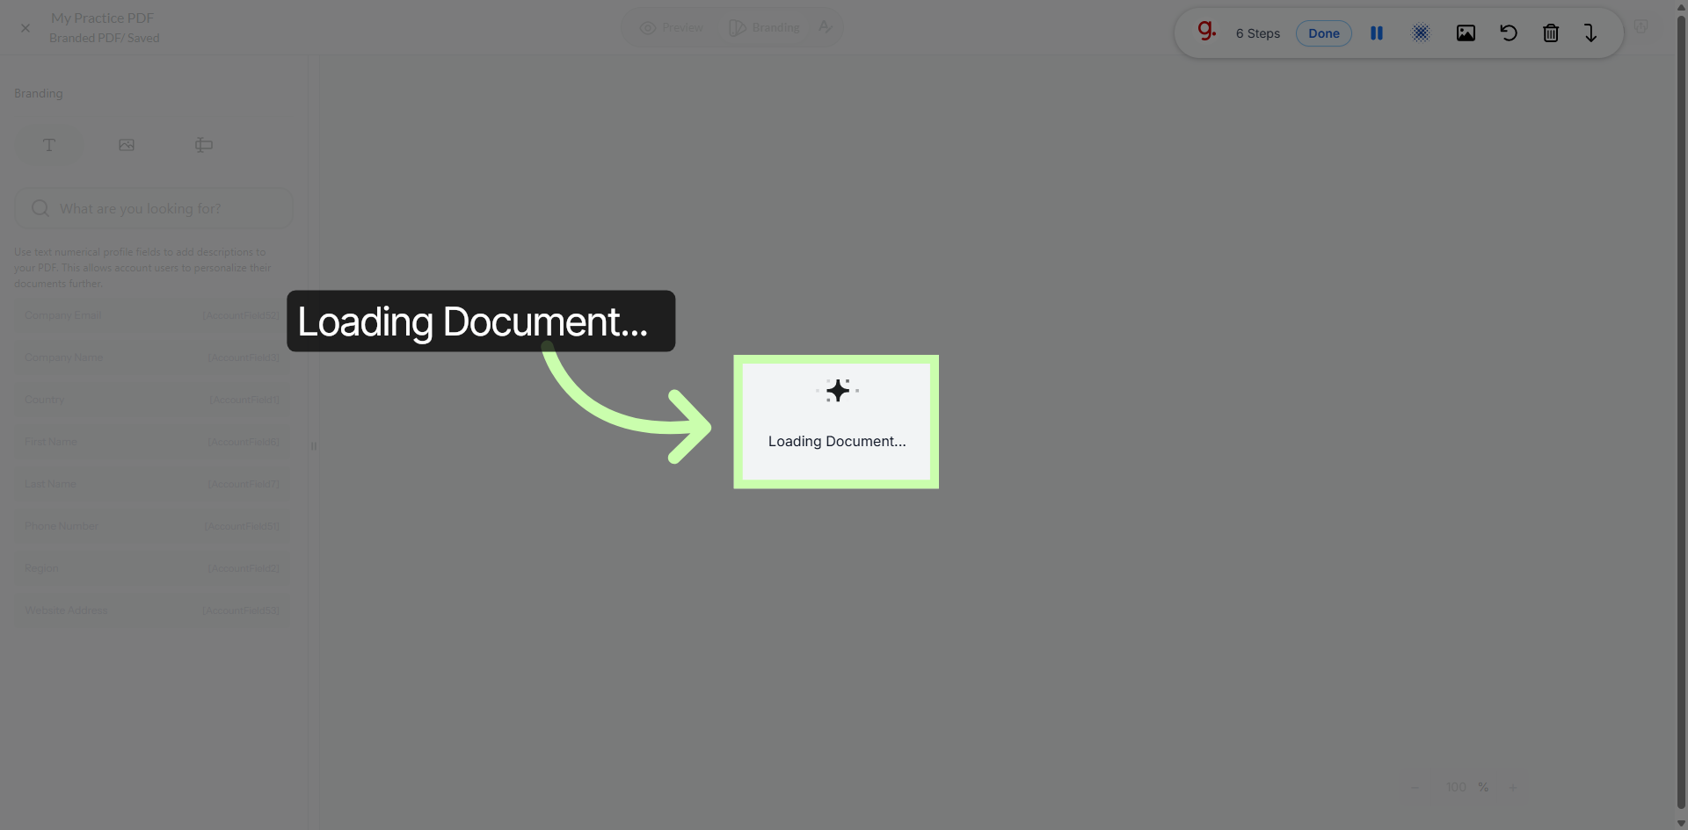Click the red g. recorder logo
The width and height of the screenshot is (1688, 830).
pos(1206,32)
